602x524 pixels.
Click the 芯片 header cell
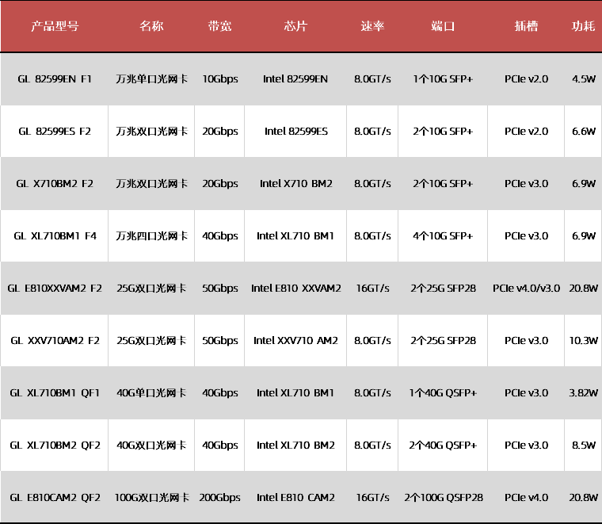click(x=295, y=26)
